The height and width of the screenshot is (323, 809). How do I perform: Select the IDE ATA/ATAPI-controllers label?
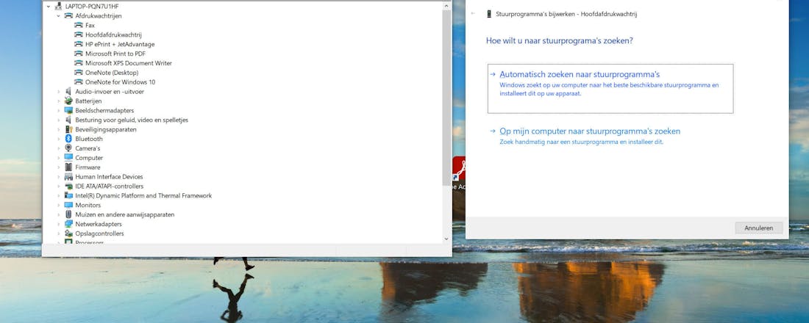click(110, 186)
